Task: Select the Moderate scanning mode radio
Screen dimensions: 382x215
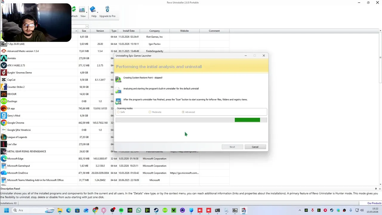Action: pyautogui.click(x=150, y=112)
